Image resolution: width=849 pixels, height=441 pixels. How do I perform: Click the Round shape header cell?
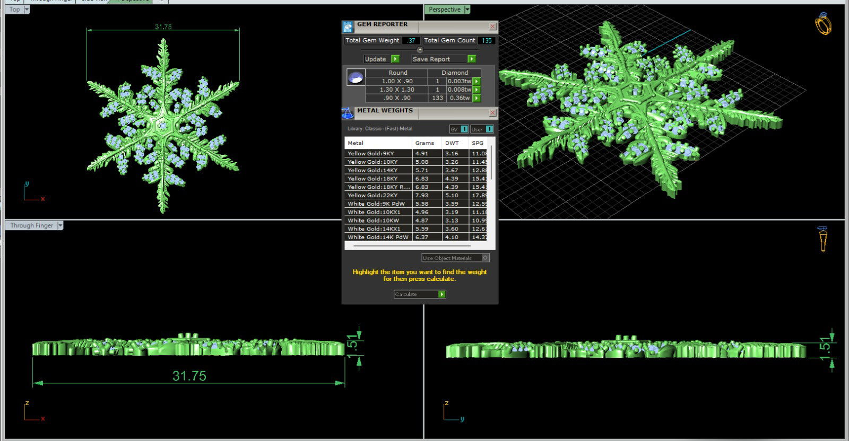click(397, 73)
